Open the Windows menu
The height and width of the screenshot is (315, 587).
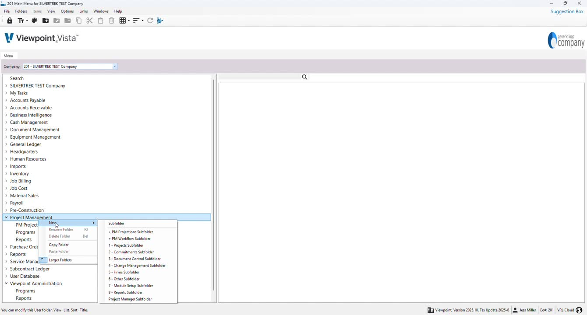coord(101,11)
